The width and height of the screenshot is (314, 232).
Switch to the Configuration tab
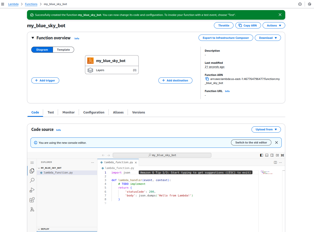(94, 112)
